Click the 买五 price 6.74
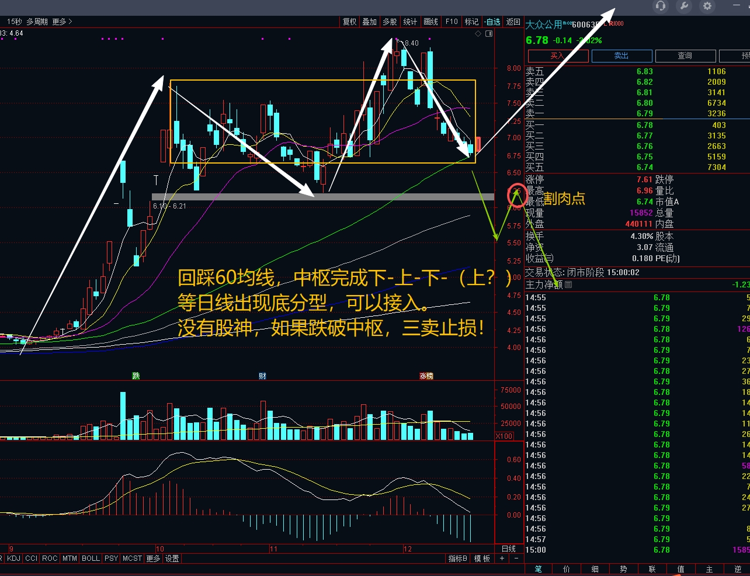 coord(645,167)
